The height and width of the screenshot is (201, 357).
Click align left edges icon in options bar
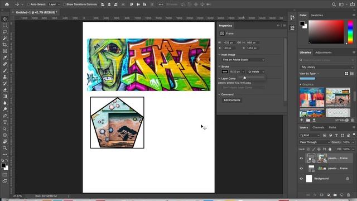point(103,4)
